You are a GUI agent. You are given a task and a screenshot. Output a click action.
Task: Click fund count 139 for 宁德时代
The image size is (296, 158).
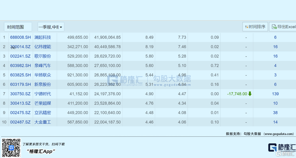pos(275,94)
